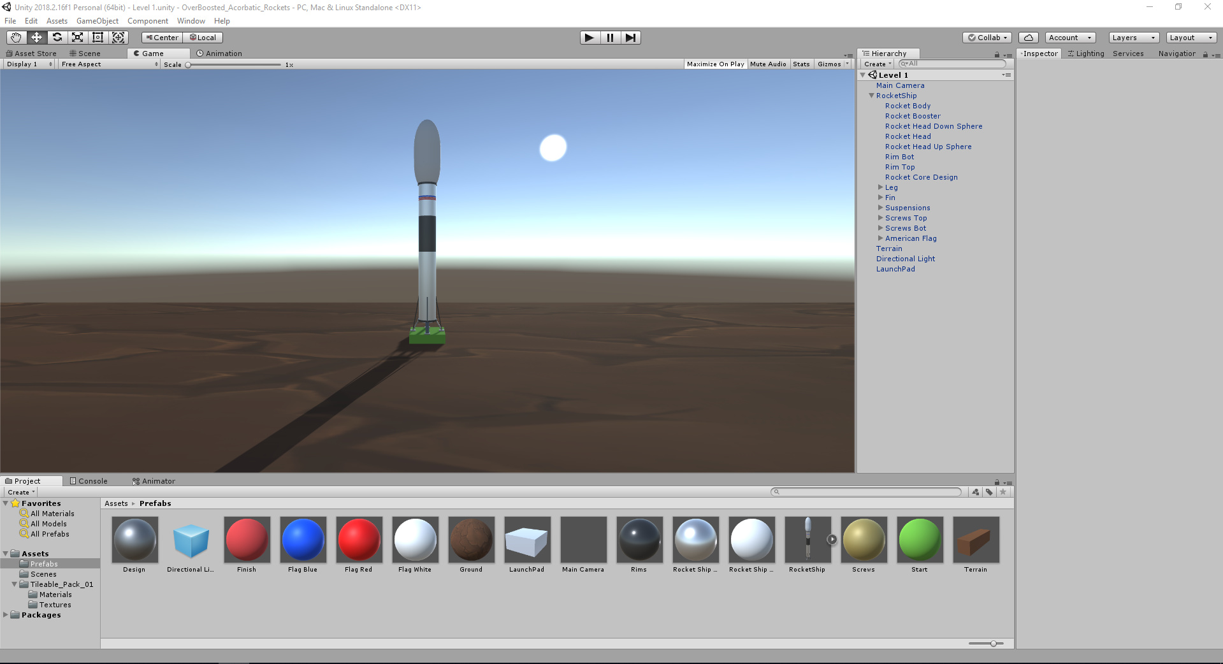Toggle Center pivot mode button

click(162, 38)
